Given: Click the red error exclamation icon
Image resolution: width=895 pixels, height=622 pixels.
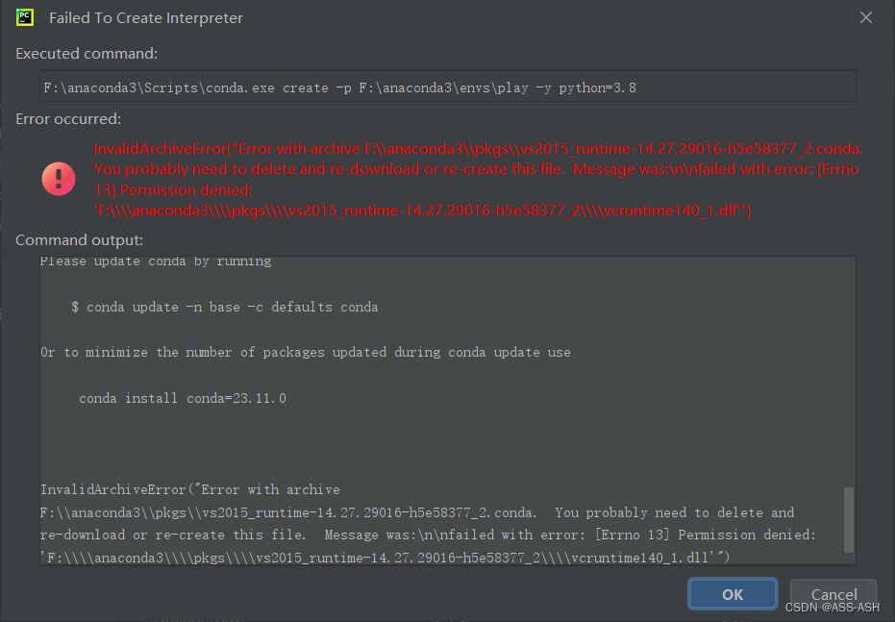Looking at the screenshot, I should point(58,178).
